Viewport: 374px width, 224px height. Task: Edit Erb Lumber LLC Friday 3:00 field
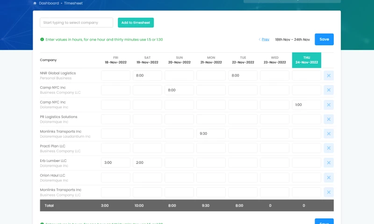pyautogui.click(x=115, y=163)
